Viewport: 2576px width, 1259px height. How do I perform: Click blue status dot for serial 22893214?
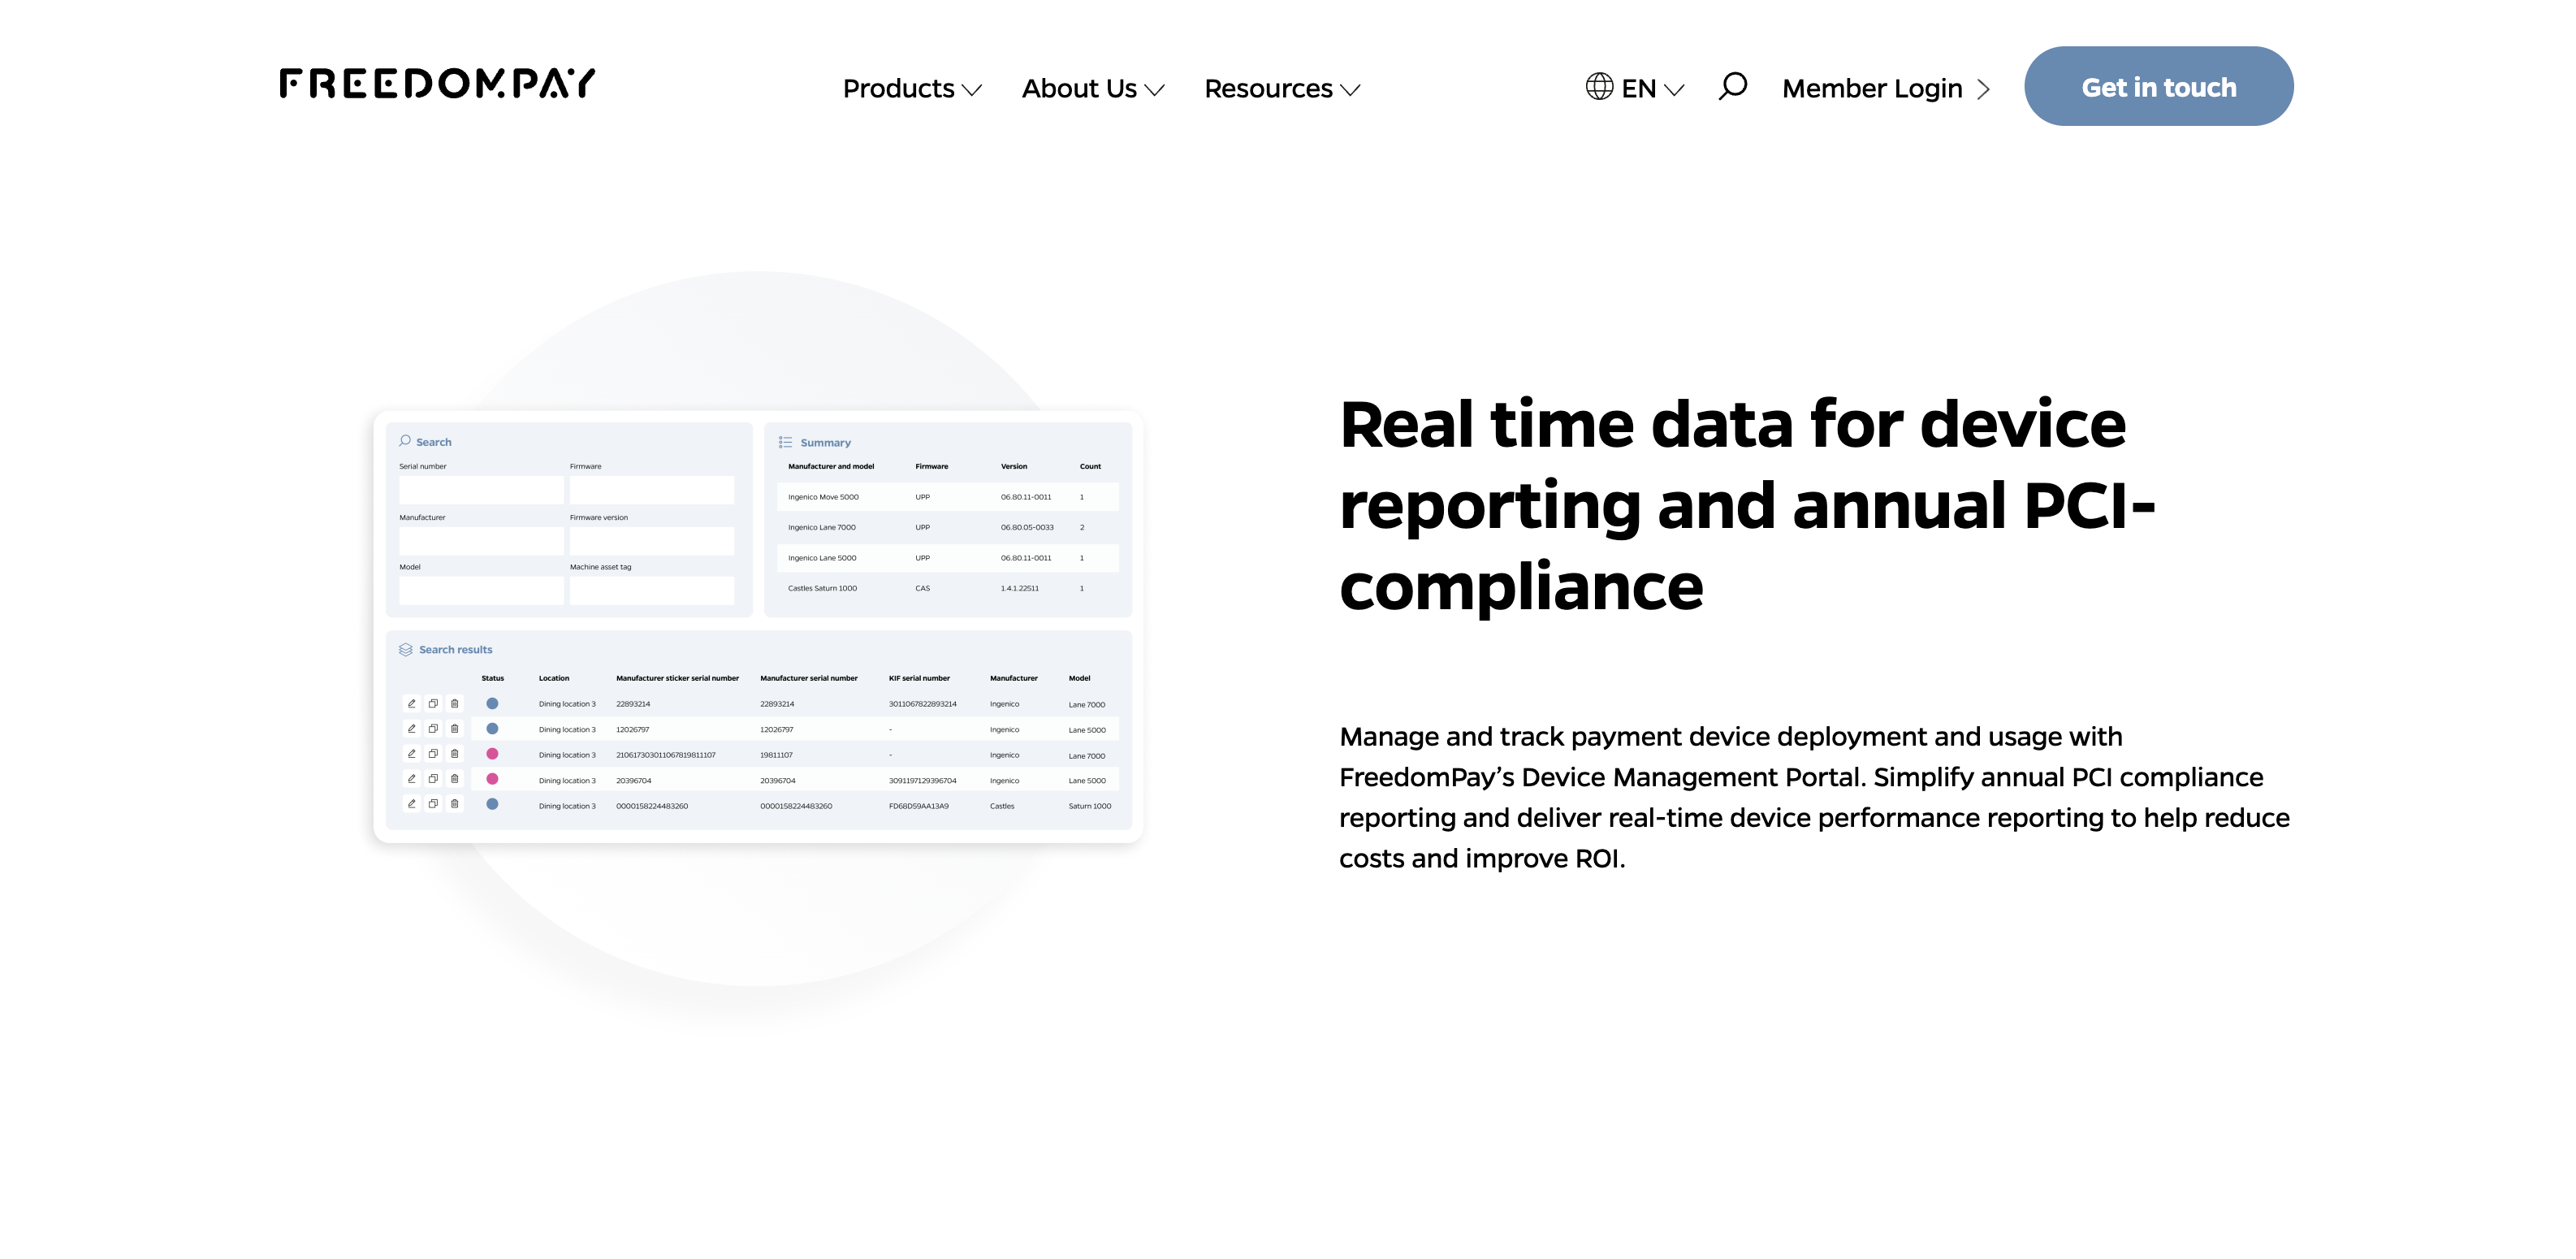[492, 704]
